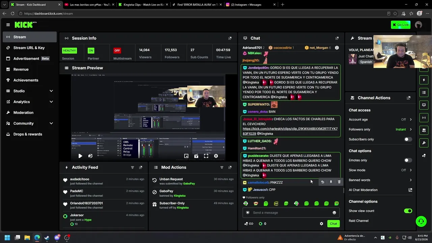Send message with the Chat button

point(333,223)
